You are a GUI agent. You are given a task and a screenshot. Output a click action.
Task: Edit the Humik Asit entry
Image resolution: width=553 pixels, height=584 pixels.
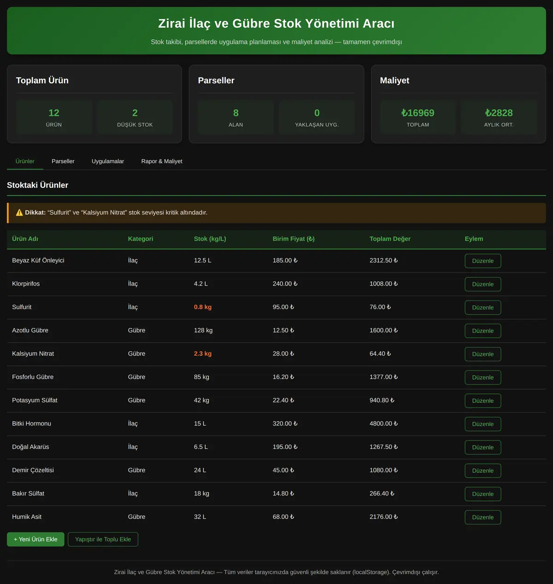click(482, 517)
